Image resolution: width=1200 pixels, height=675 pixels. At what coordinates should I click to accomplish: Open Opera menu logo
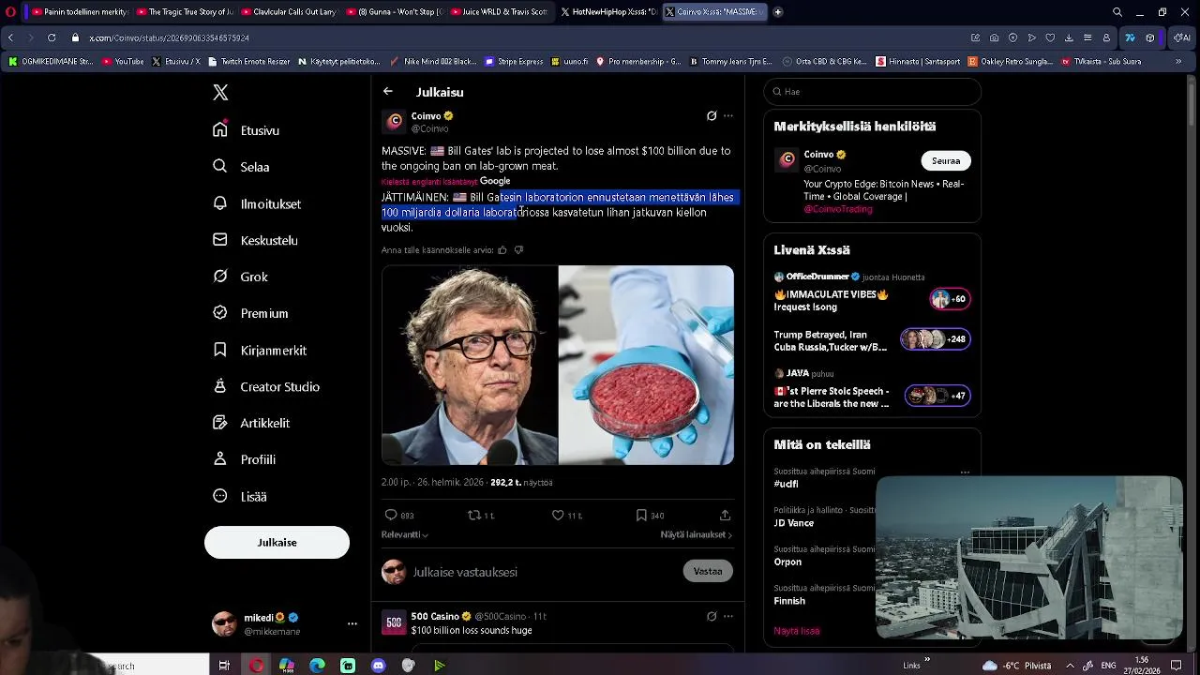click(x=10, y=12)
